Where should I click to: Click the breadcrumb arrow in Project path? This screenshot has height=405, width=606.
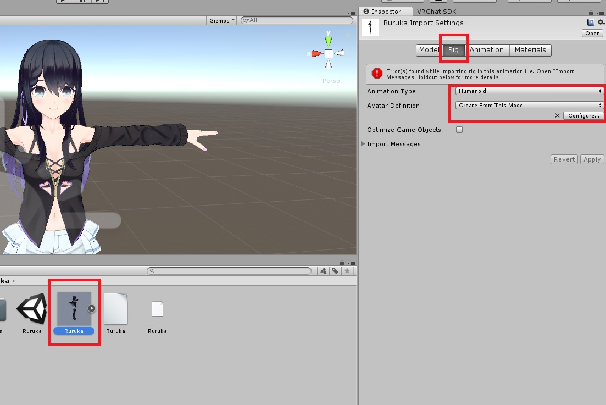click(x=14, y=281)
